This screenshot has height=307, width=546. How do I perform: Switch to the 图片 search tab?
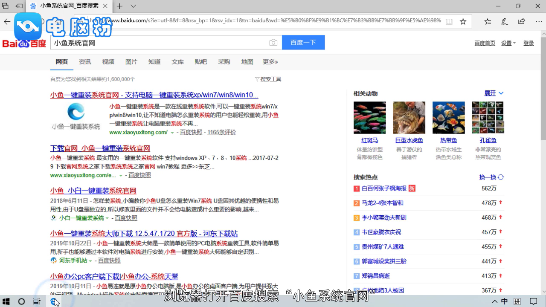coord(131,62)
